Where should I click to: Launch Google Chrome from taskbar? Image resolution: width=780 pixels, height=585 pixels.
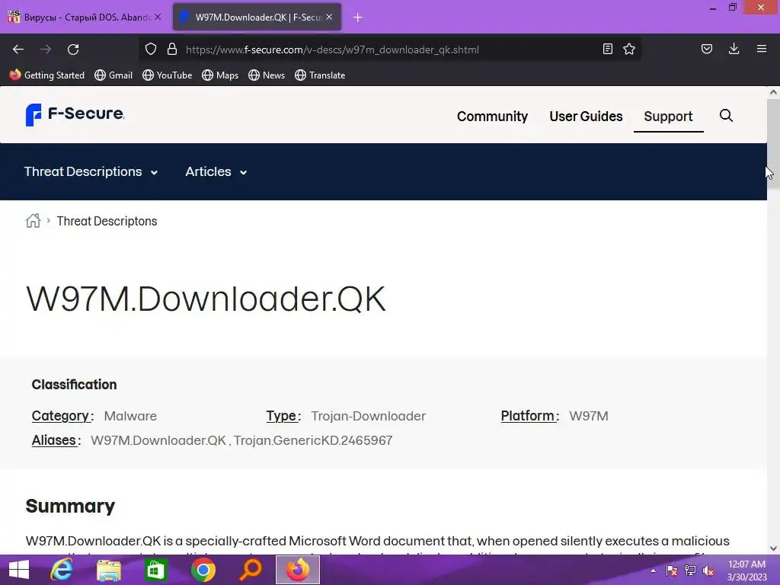[x=203, y=570]
